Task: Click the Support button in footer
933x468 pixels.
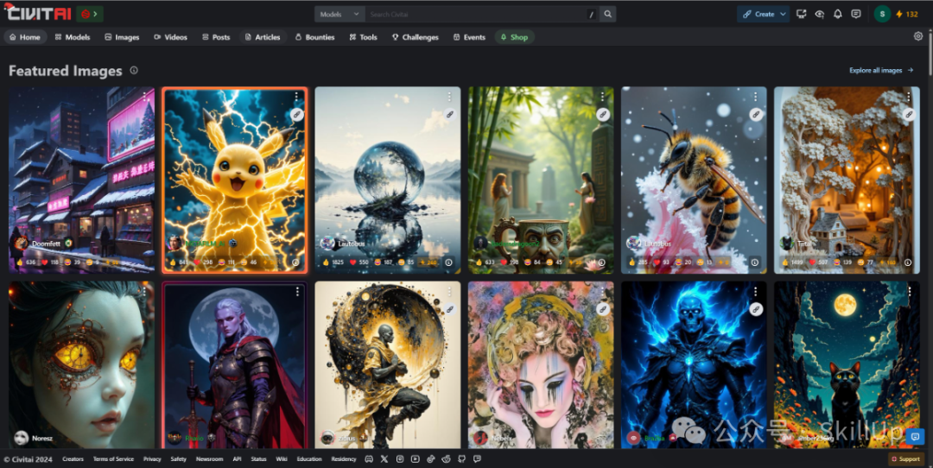Action: point(906,459)
